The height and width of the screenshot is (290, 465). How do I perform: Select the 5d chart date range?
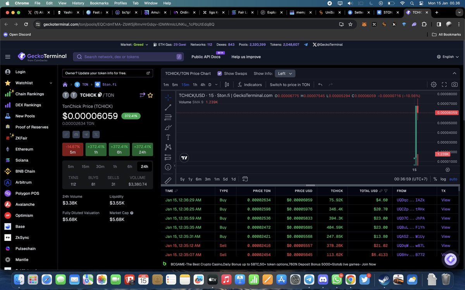point(225,179)
